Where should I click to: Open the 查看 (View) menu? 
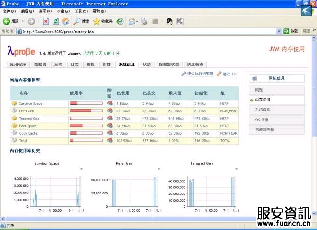click(x=45, y=11)
